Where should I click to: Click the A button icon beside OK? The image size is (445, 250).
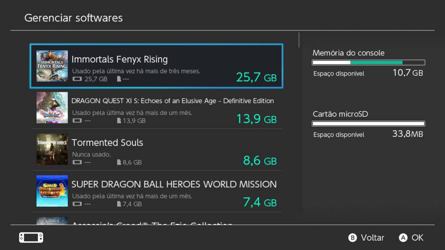click(403, 238)
